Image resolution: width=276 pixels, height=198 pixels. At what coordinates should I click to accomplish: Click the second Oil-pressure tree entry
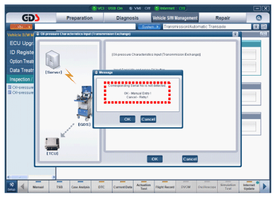coord(21,93)
